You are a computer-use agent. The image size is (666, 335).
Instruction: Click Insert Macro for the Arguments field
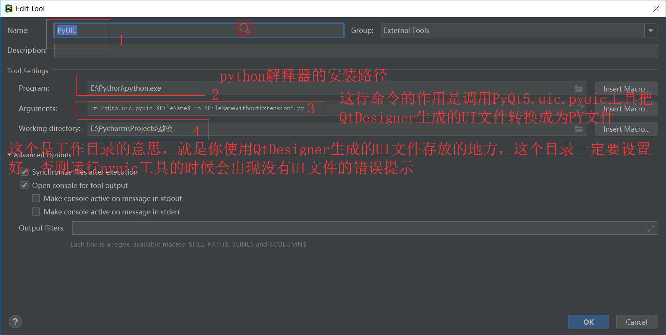point(626,109)
